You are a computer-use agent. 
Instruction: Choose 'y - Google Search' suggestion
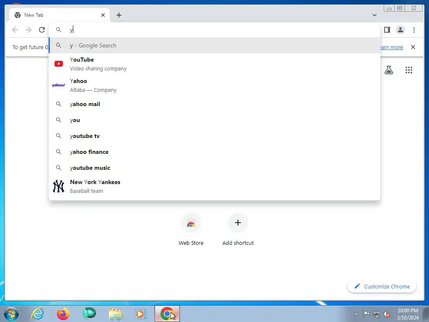tap(214, 45)
